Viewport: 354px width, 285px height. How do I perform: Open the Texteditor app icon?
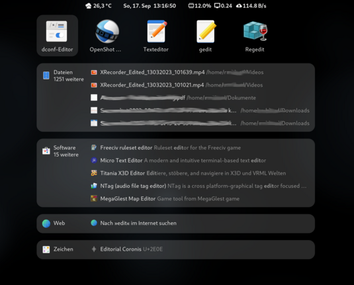pos(156,31)
